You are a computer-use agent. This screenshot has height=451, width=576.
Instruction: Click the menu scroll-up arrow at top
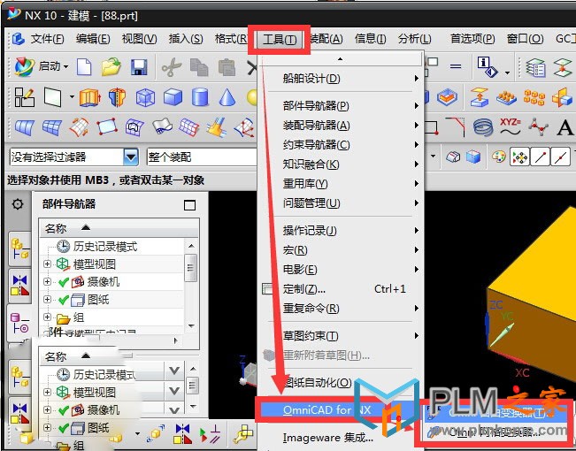(x=341, y=58)
